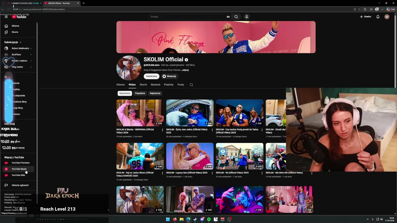
Task: Switch to the Wydania channel tab
Action: click(155, 85)
